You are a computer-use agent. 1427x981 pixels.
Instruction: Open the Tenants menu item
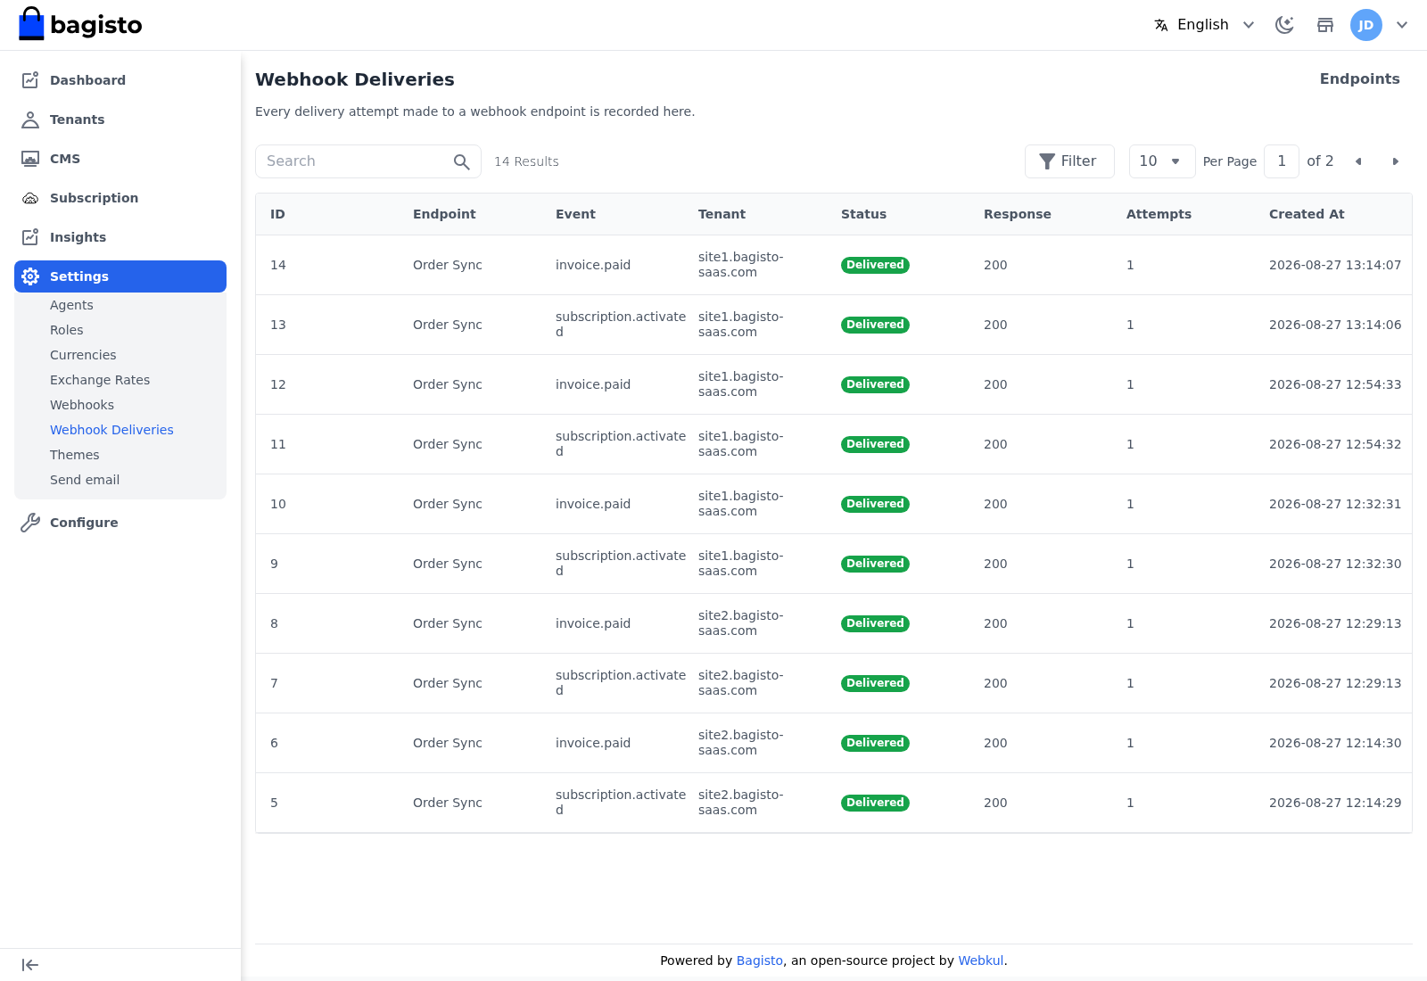(x=120, y=120)
